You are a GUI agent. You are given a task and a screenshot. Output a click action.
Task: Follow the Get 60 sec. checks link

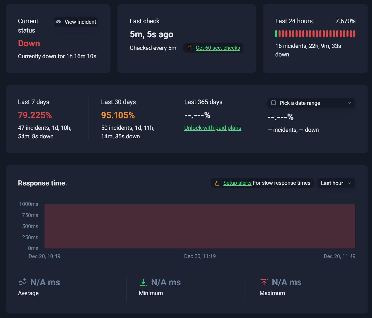pos(218,48)
